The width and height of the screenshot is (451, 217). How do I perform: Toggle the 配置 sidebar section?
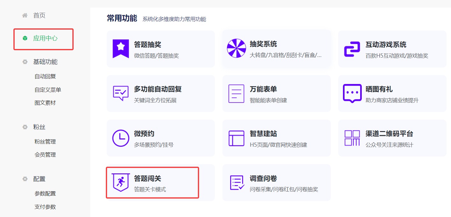(39, 179)
